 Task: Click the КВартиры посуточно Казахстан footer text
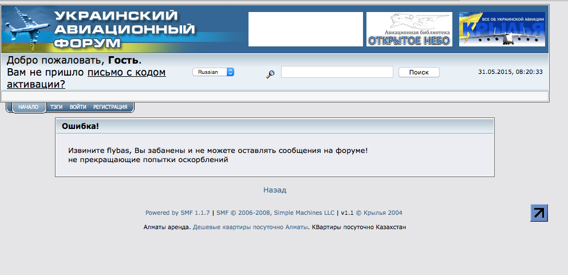[358, 227]
